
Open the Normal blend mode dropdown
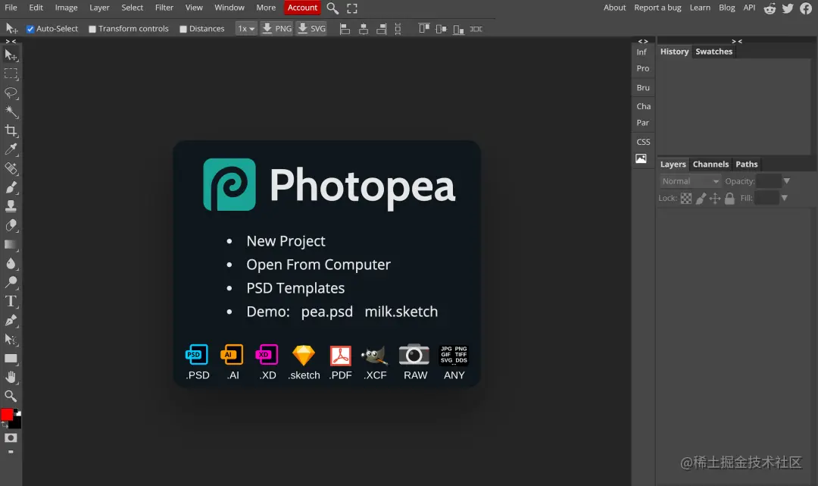pyautogui.click(x=690, y=181)
